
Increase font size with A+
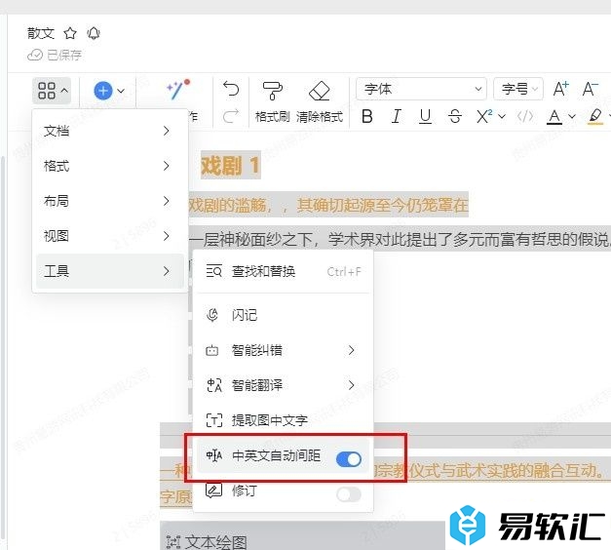[560, 89]
